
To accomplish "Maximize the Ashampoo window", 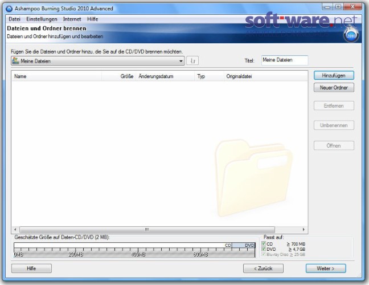I will [338, 7].
